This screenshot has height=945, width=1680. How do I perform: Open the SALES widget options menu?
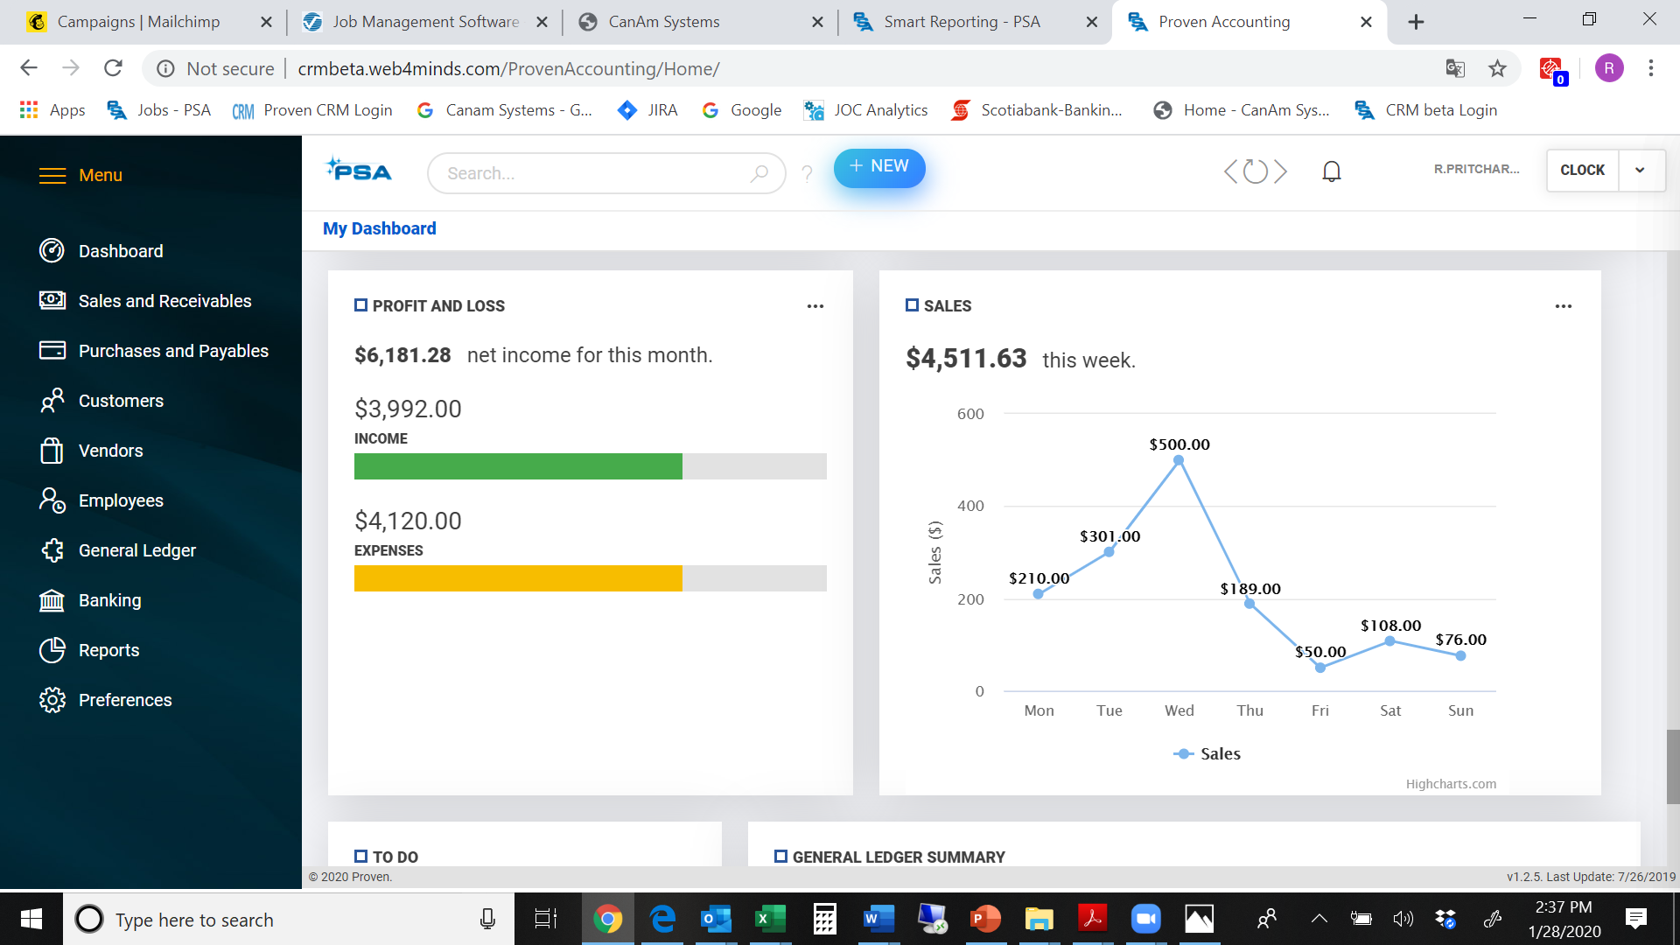pyautogui.click(x=1564, y=305)
